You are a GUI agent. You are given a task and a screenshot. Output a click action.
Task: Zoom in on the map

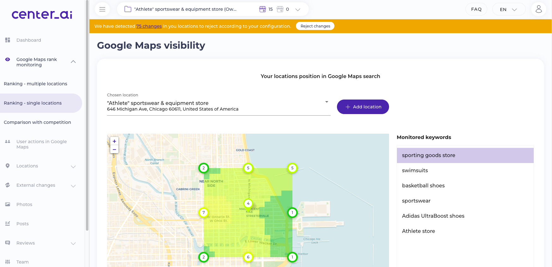(114, 141)
